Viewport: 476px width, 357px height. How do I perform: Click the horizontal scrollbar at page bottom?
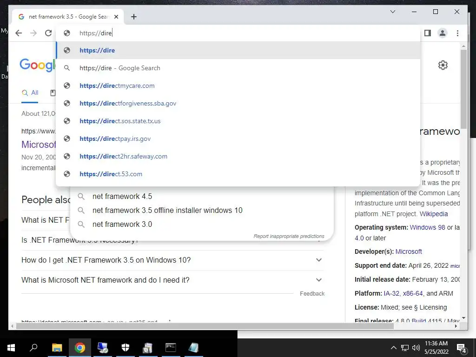(205, 326)
